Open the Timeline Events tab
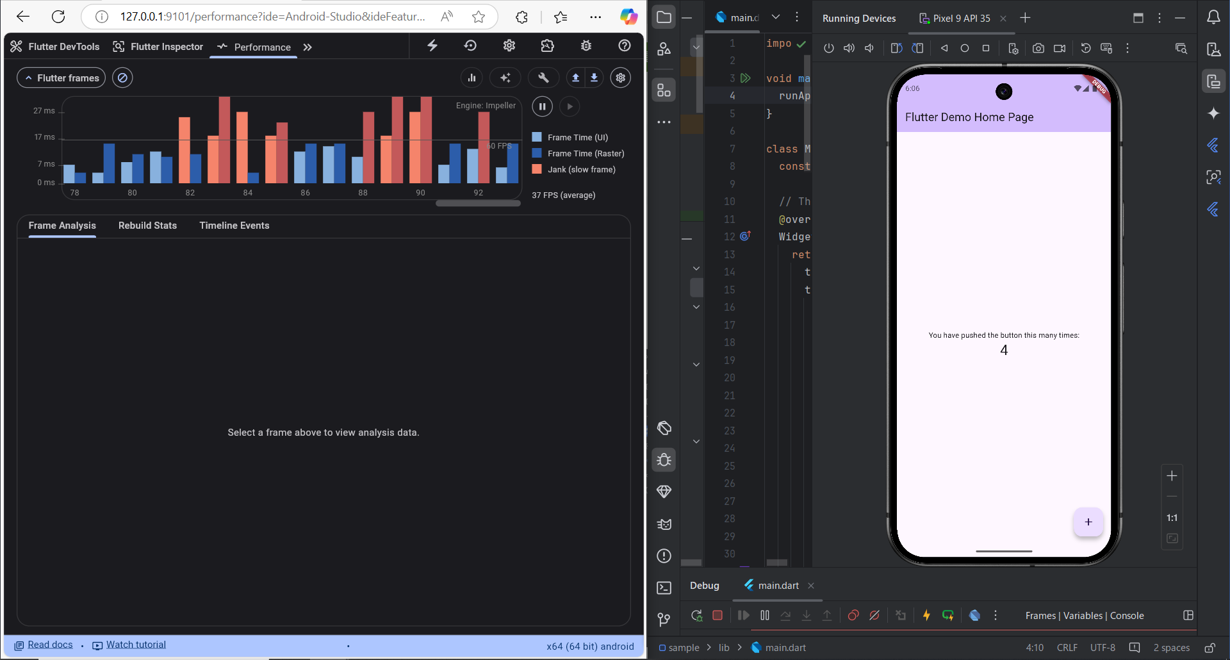Image resolution: width=1230 pixels, height=660 pixels. [234, 226]
